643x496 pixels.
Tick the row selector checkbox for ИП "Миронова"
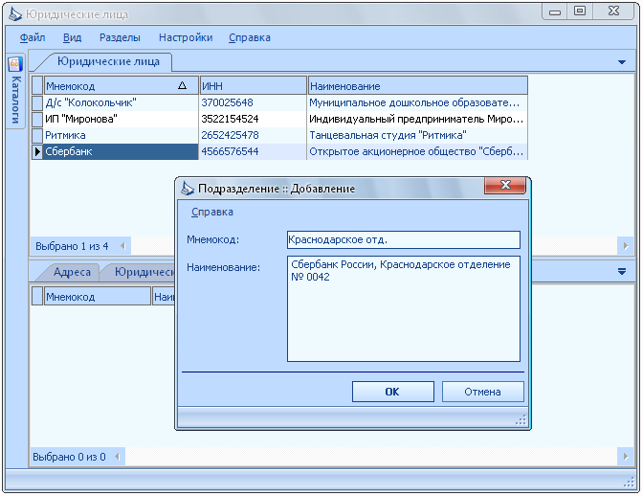pos(37,119)
